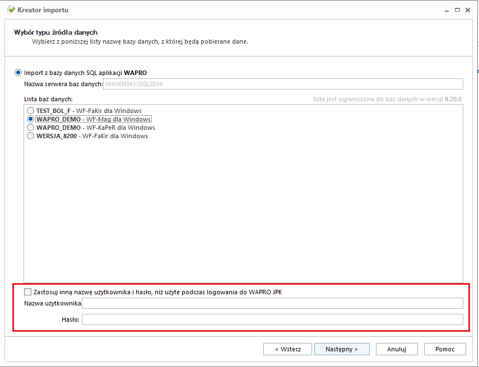Click the 'Nazwa serwera baz danych:' label

(63, 84)
